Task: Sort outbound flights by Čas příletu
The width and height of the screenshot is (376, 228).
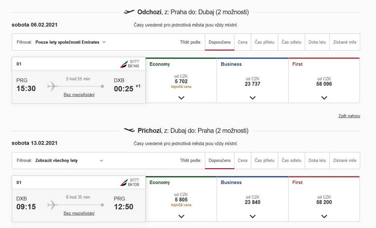Action: pyautogui.click(x=264, y=42)
